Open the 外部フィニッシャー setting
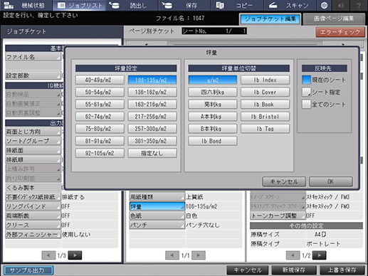 tap(33, 234)
